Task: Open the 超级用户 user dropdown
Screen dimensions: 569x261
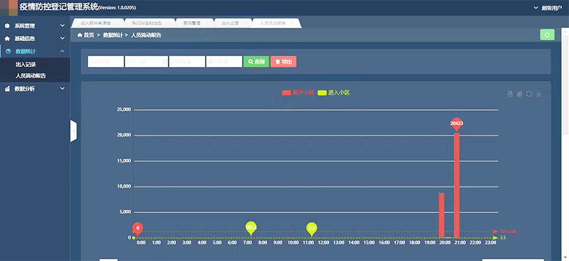Action: [547, 8]
